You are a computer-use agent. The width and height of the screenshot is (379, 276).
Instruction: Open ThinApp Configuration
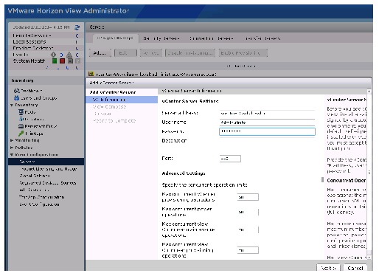(41, 197)
